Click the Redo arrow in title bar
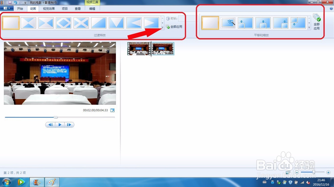 pos(21,3)
